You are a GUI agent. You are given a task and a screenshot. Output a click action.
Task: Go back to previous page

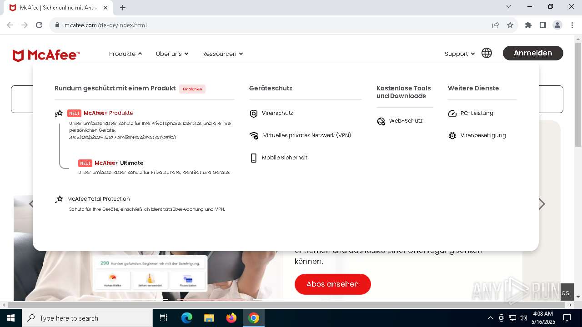[x=10, y=25]
